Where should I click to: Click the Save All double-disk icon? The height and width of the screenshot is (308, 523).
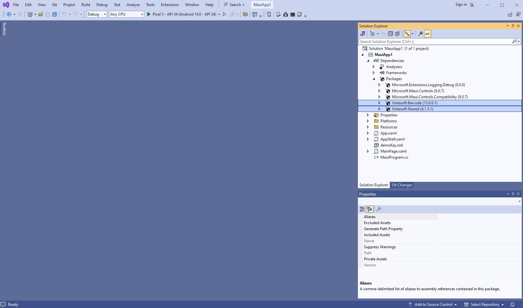55,14
